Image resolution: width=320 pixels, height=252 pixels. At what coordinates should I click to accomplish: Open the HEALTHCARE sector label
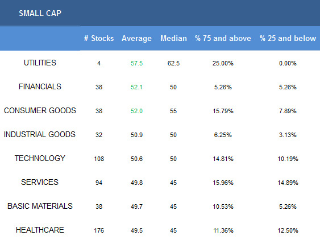click(x=40, y=230)
